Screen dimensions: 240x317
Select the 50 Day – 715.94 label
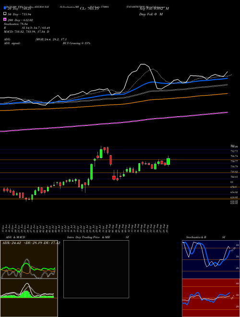click(19, 14)
